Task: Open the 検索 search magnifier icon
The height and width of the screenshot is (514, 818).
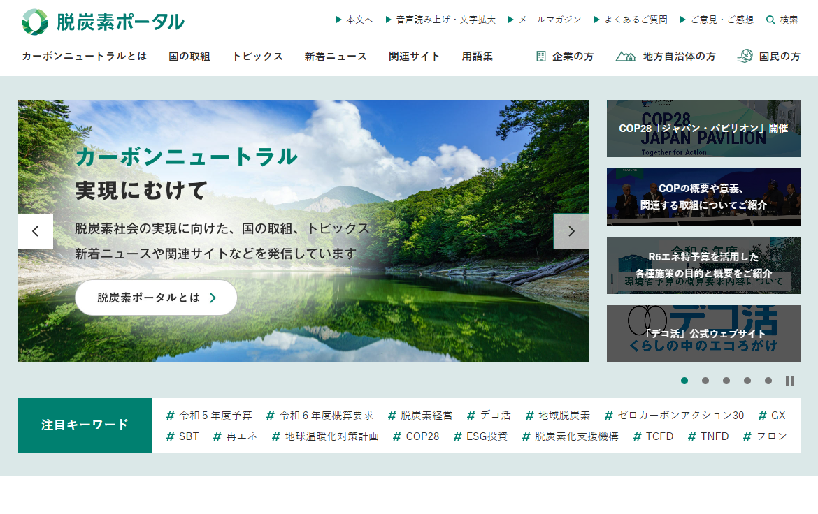Action: coord(770,20)
